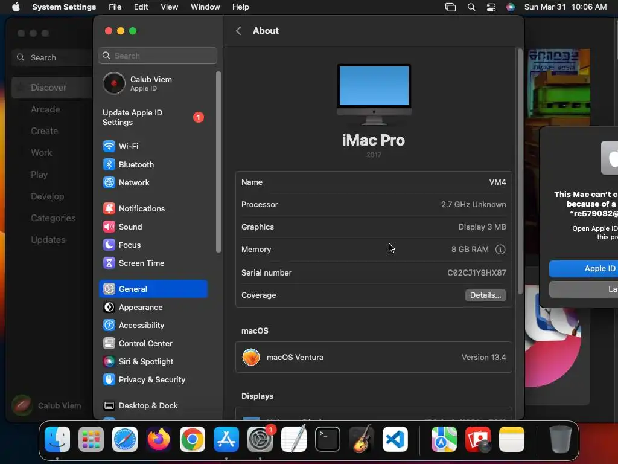The width and height of the screenshot is (618, 464).
Task: Click the Memory info icon
Action: [500, 250]
